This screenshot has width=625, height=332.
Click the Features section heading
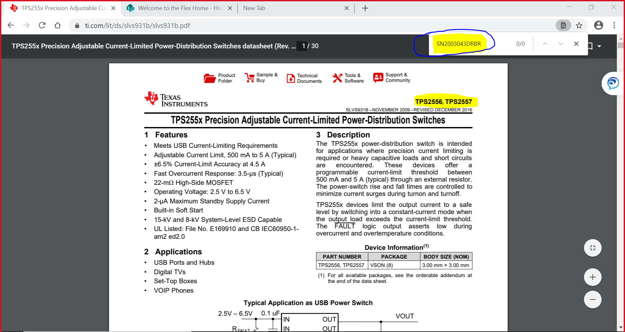tap(166, 135)
